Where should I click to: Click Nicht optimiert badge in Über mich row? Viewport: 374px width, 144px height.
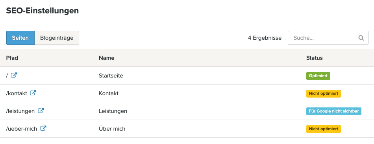(x=324, y=129)
